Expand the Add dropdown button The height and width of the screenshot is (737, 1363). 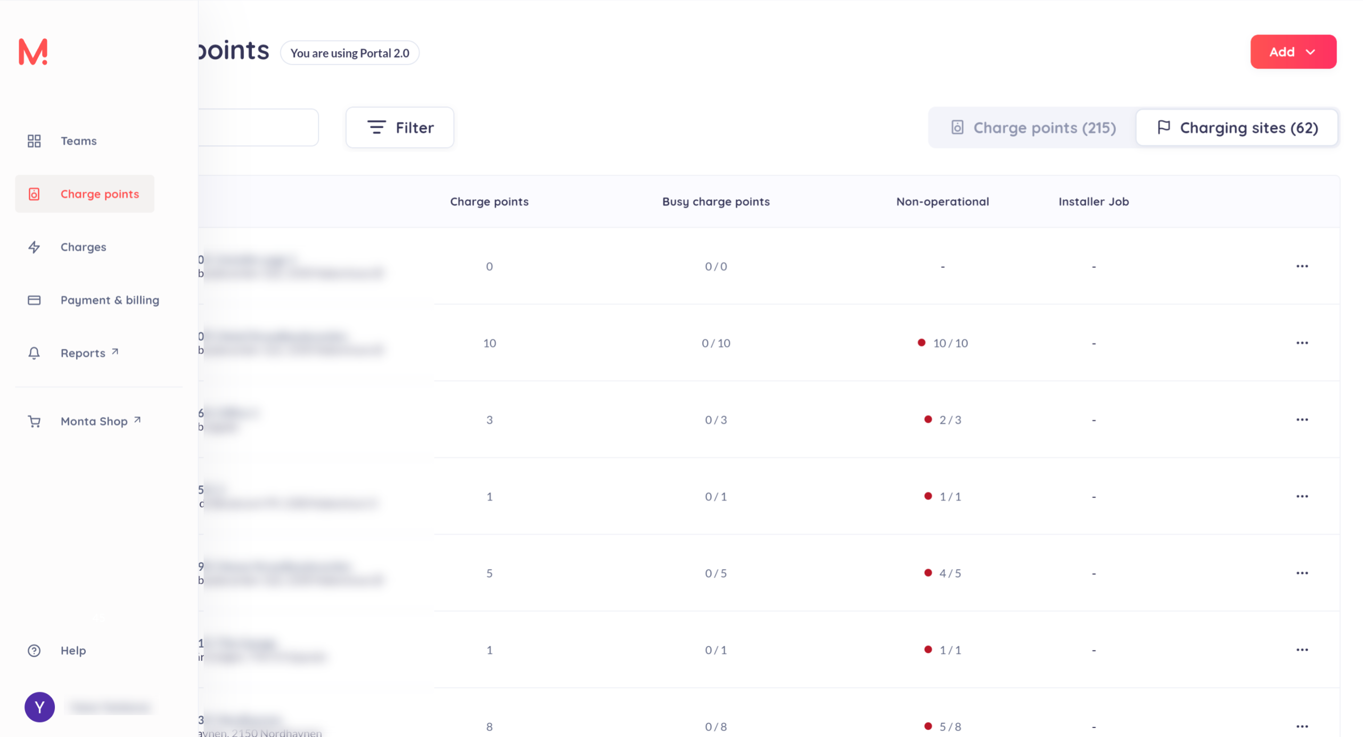1293,52
